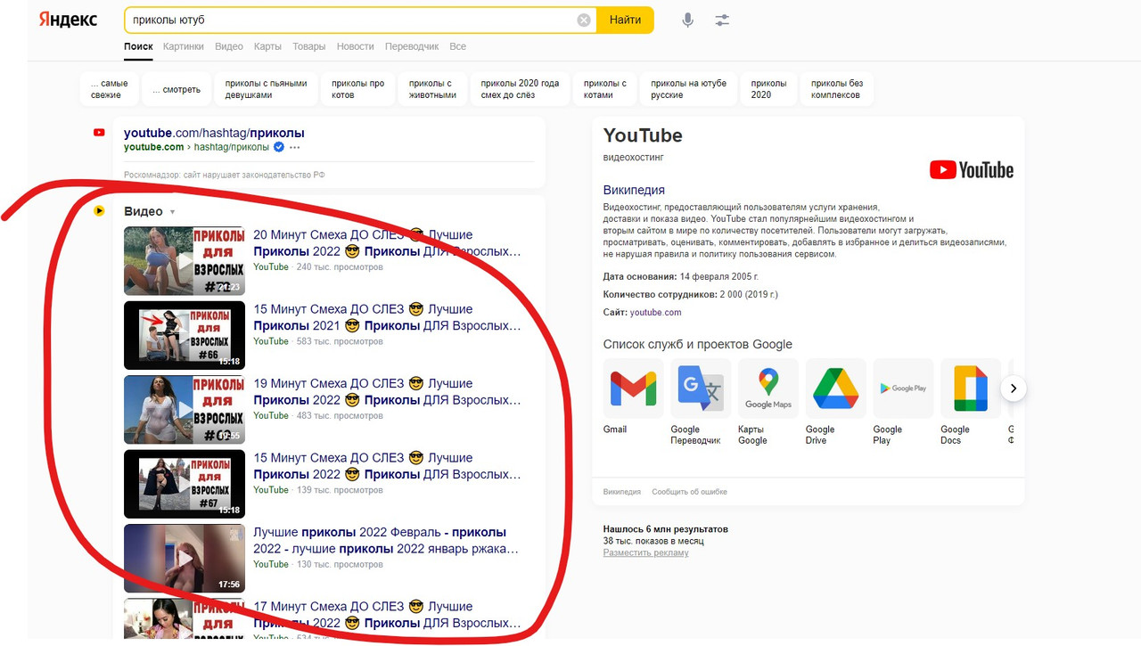This screenshot has width=1141, height=646.
Task: Open Gmail service icon
Action: (633, 388)
